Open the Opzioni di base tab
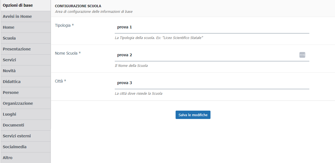Screen dimensions: 335x163 coord(25,5)
